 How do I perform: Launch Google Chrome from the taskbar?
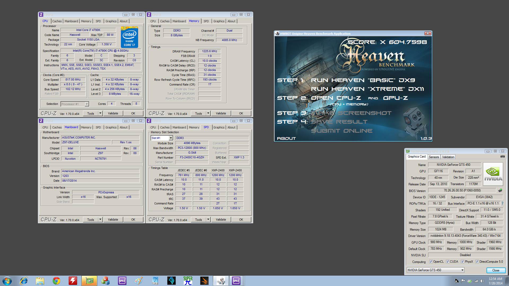click(56, 281)
